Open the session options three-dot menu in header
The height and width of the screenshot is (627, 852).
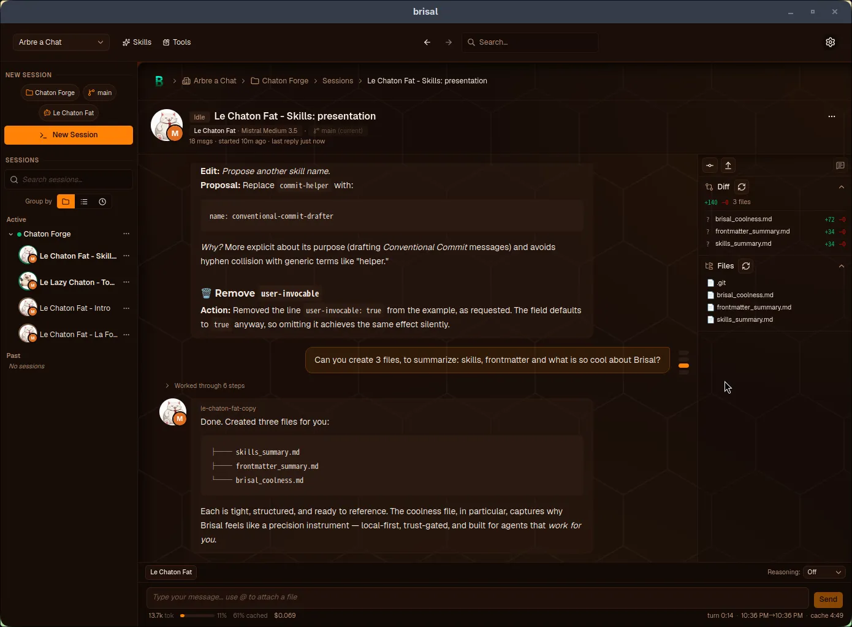click(832, 116)
